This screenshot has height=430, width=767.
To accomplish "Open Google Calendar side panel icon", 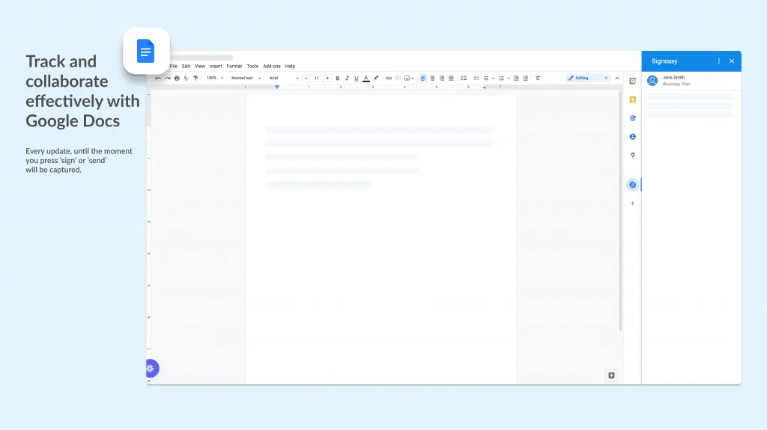I will [632, 81].
